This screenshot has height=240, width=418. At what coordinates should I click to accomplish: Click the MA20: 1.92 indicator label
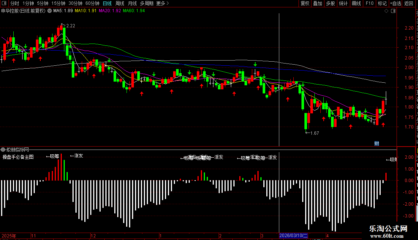point(110,11)
